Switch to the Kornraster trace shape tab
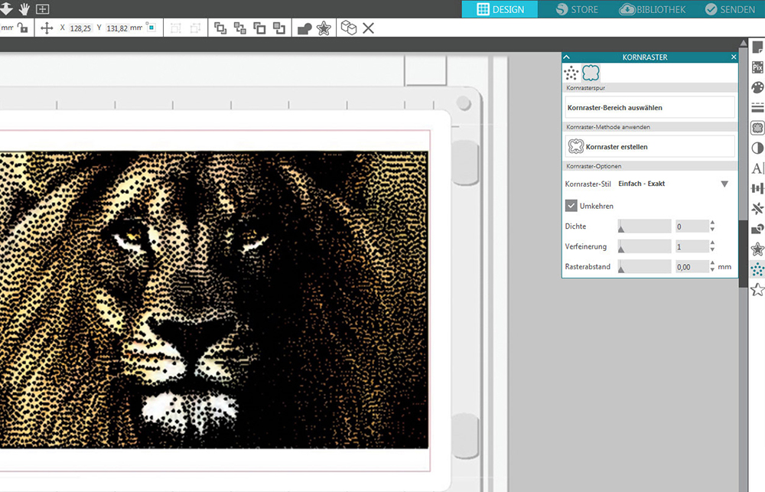This screenshot has width=765, height=492. pos(590,73)
